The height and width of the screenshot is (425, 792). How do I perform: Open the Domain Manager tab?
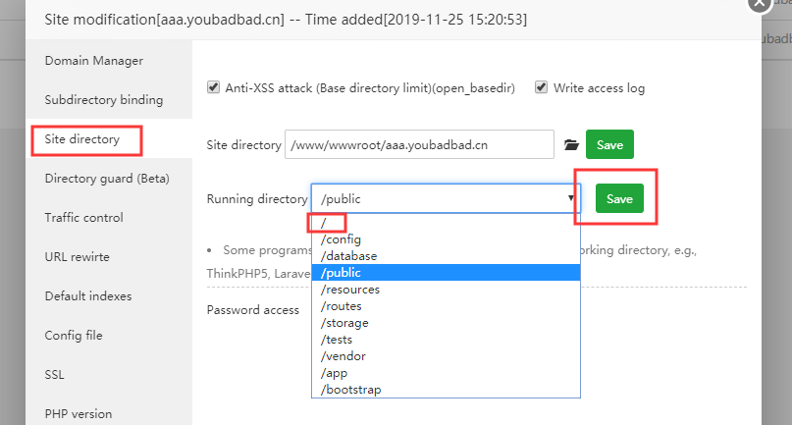tap(94, 61)
